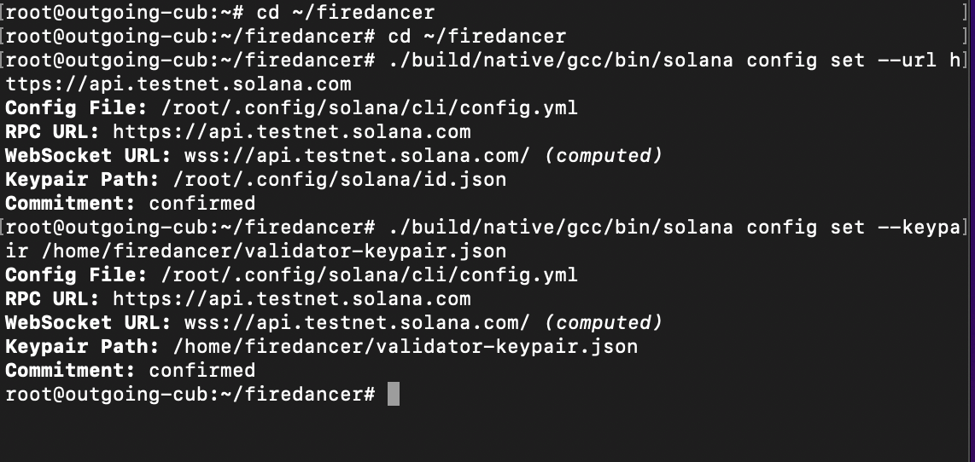Click the first 'confirmed' commitment value

202,204
